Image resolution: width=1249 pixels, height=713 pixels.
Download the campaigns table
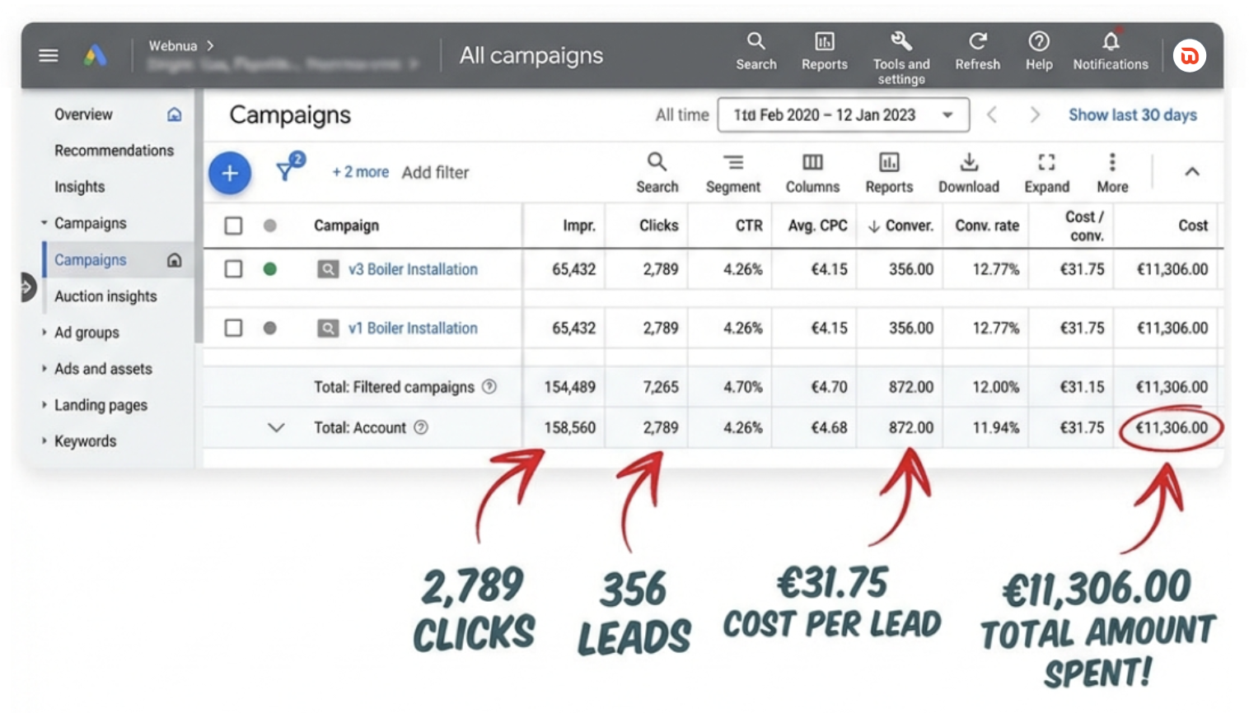click(x=969, y=173)
